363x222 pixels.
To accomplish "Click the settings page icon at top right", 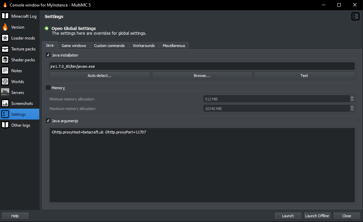I will pos(355,16).
